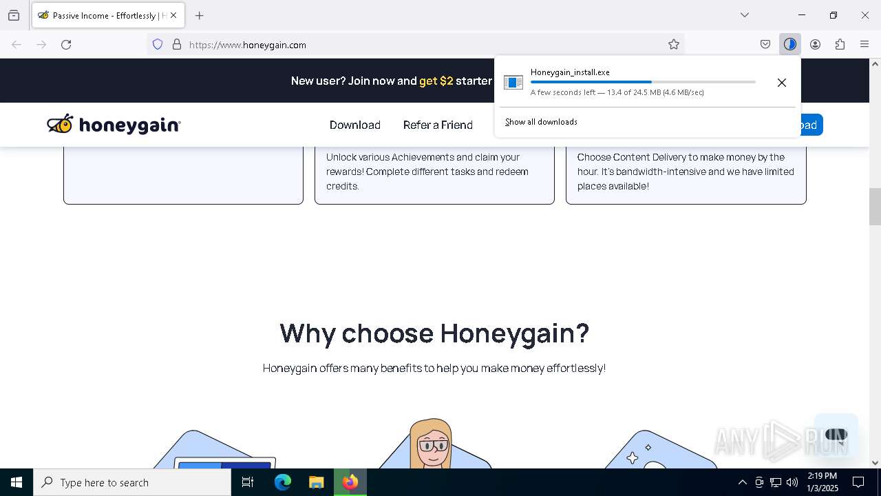This screenshot has height=496, width=881.
Task: Reload the current page
Action: [x=66, y=45]
